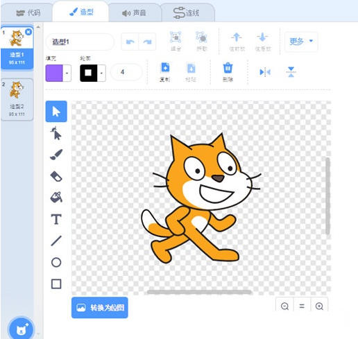Click the Ungroup icon

coord(202,42)
